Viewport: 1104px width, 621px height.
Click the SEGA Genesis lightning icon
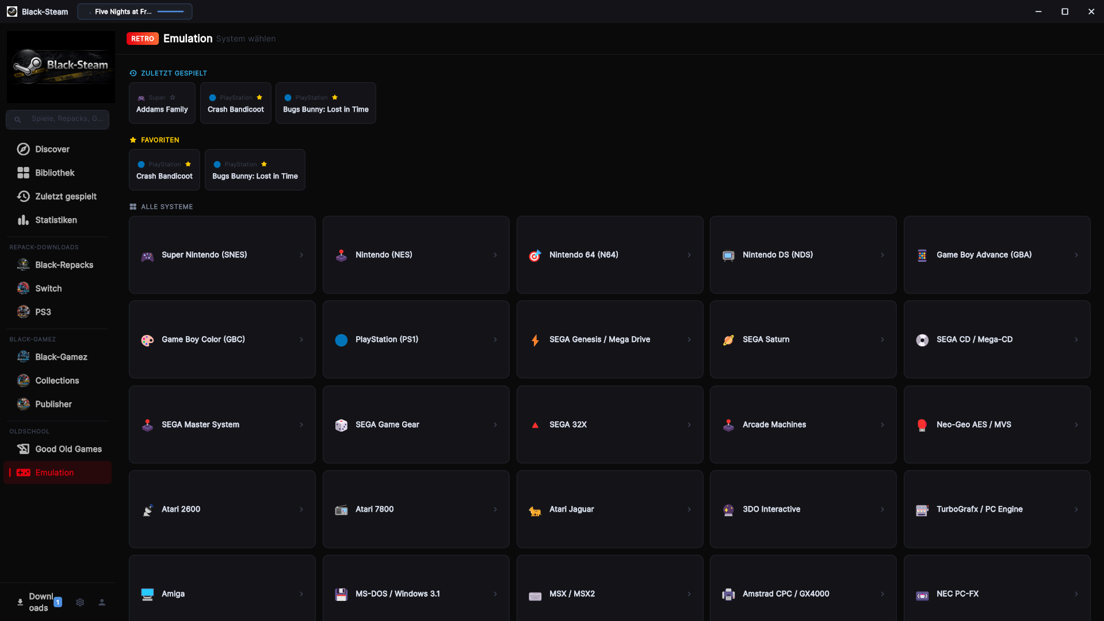point(535,341)
